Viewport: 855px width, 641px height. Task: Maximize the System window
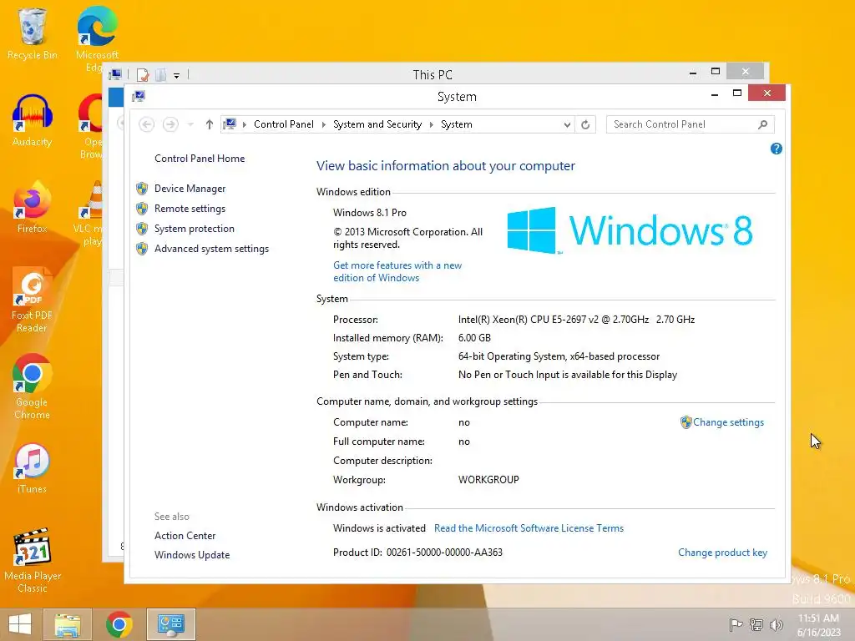[737, 93]
